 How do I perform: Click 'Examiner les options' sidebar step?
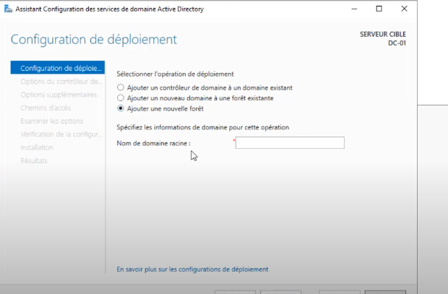52,121
